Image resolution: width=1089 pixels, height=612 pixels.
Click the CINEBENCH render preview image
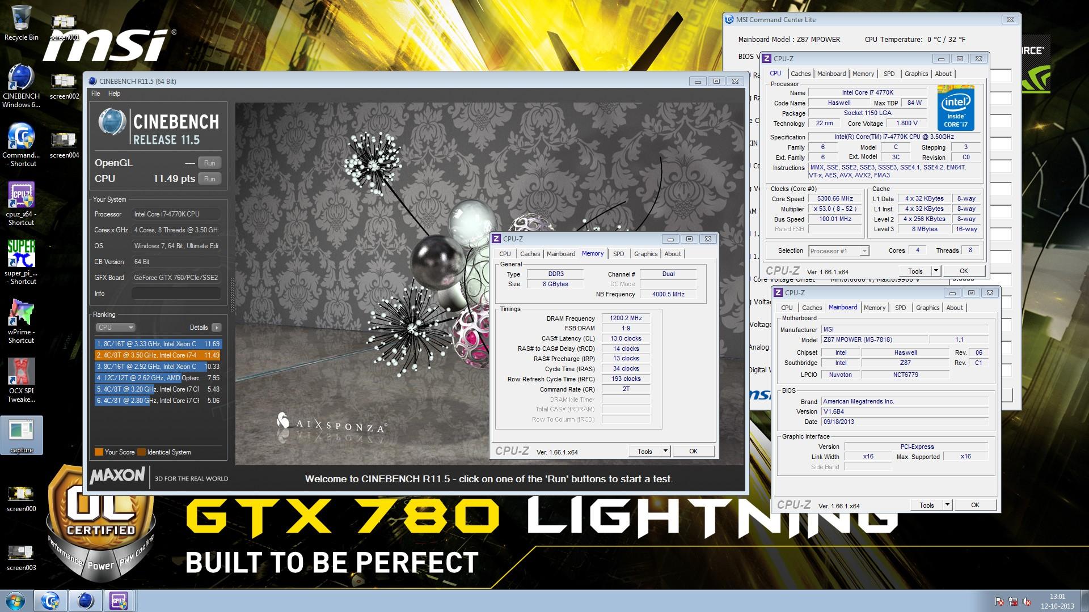489,283
